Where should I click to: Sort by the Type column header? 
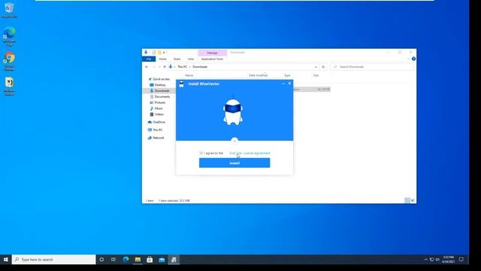coord(287,75)
